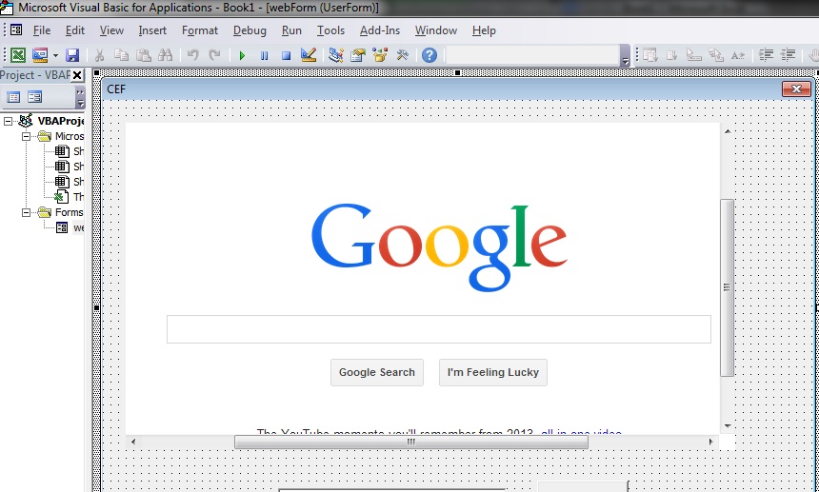Select ThisWorkbook item in project tree

click(70, 197)
